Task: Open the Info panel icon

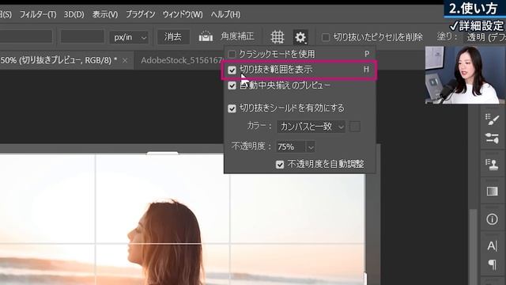Action: pos(492,219)
